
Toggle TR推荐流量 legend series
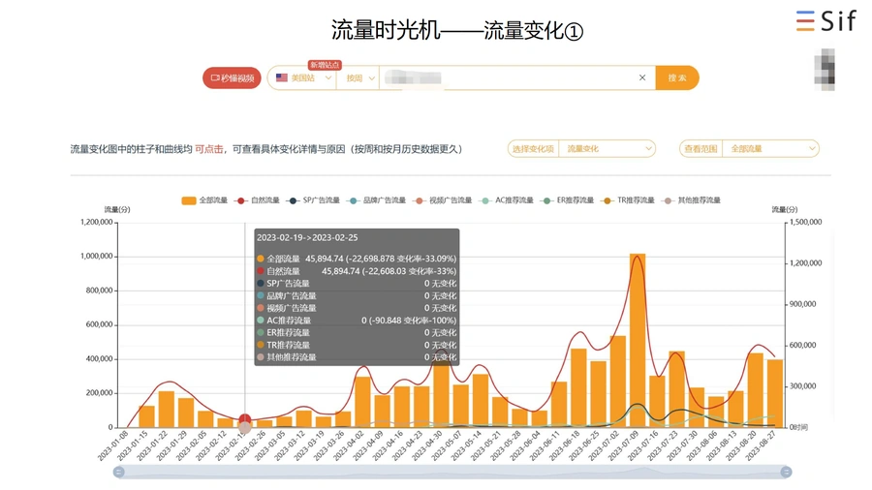pyautogui.click(x=628, y=200)
